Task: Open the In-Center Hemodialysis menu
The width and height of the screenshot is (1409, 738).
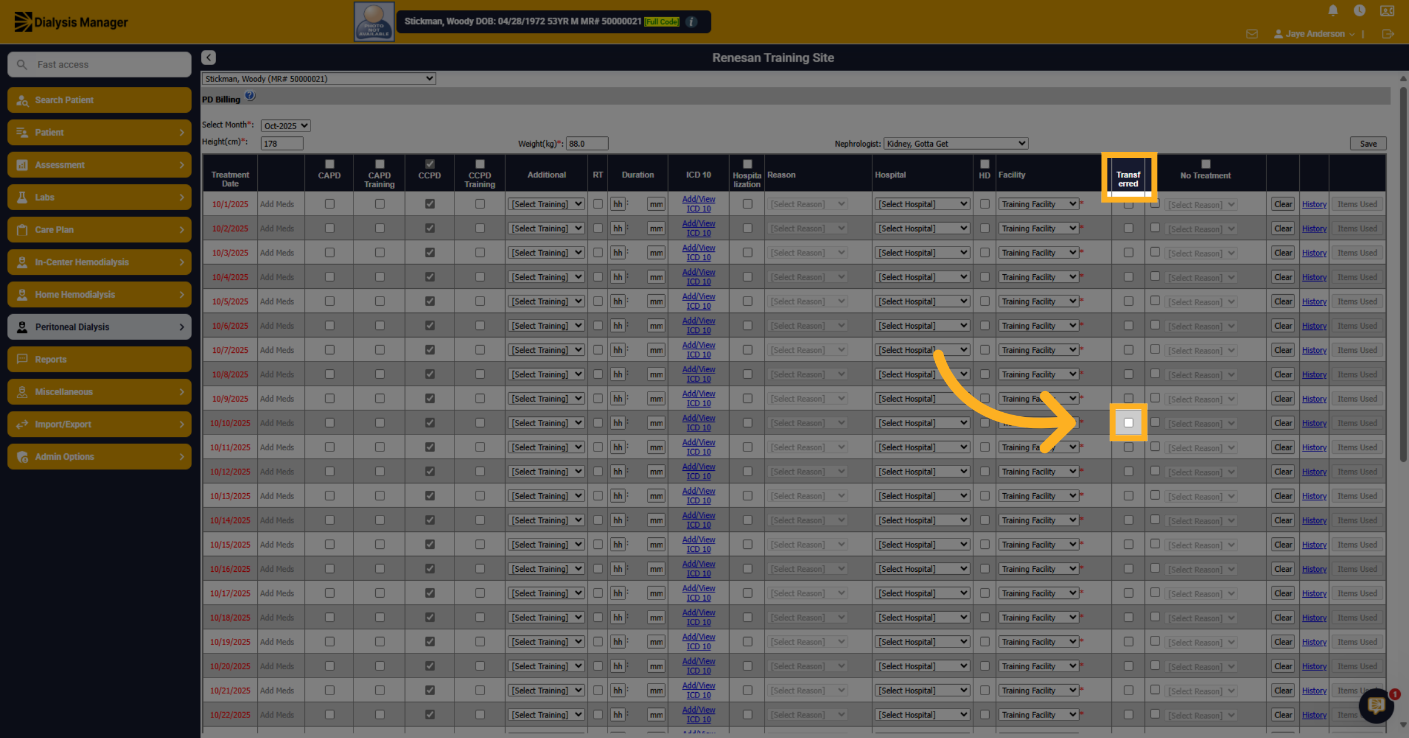Action: coord(99,262)
